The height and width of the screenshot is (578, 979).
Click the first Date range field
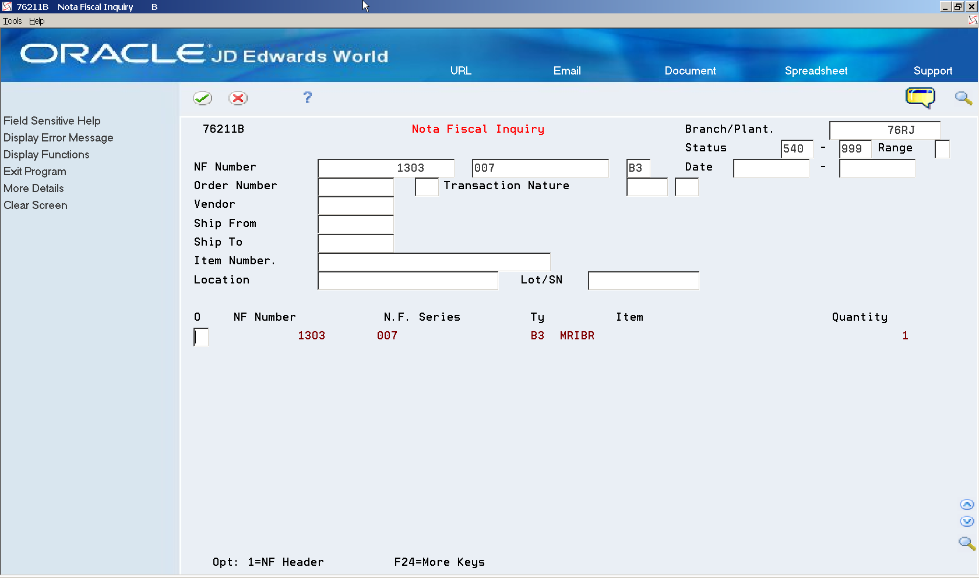[771, 168]
